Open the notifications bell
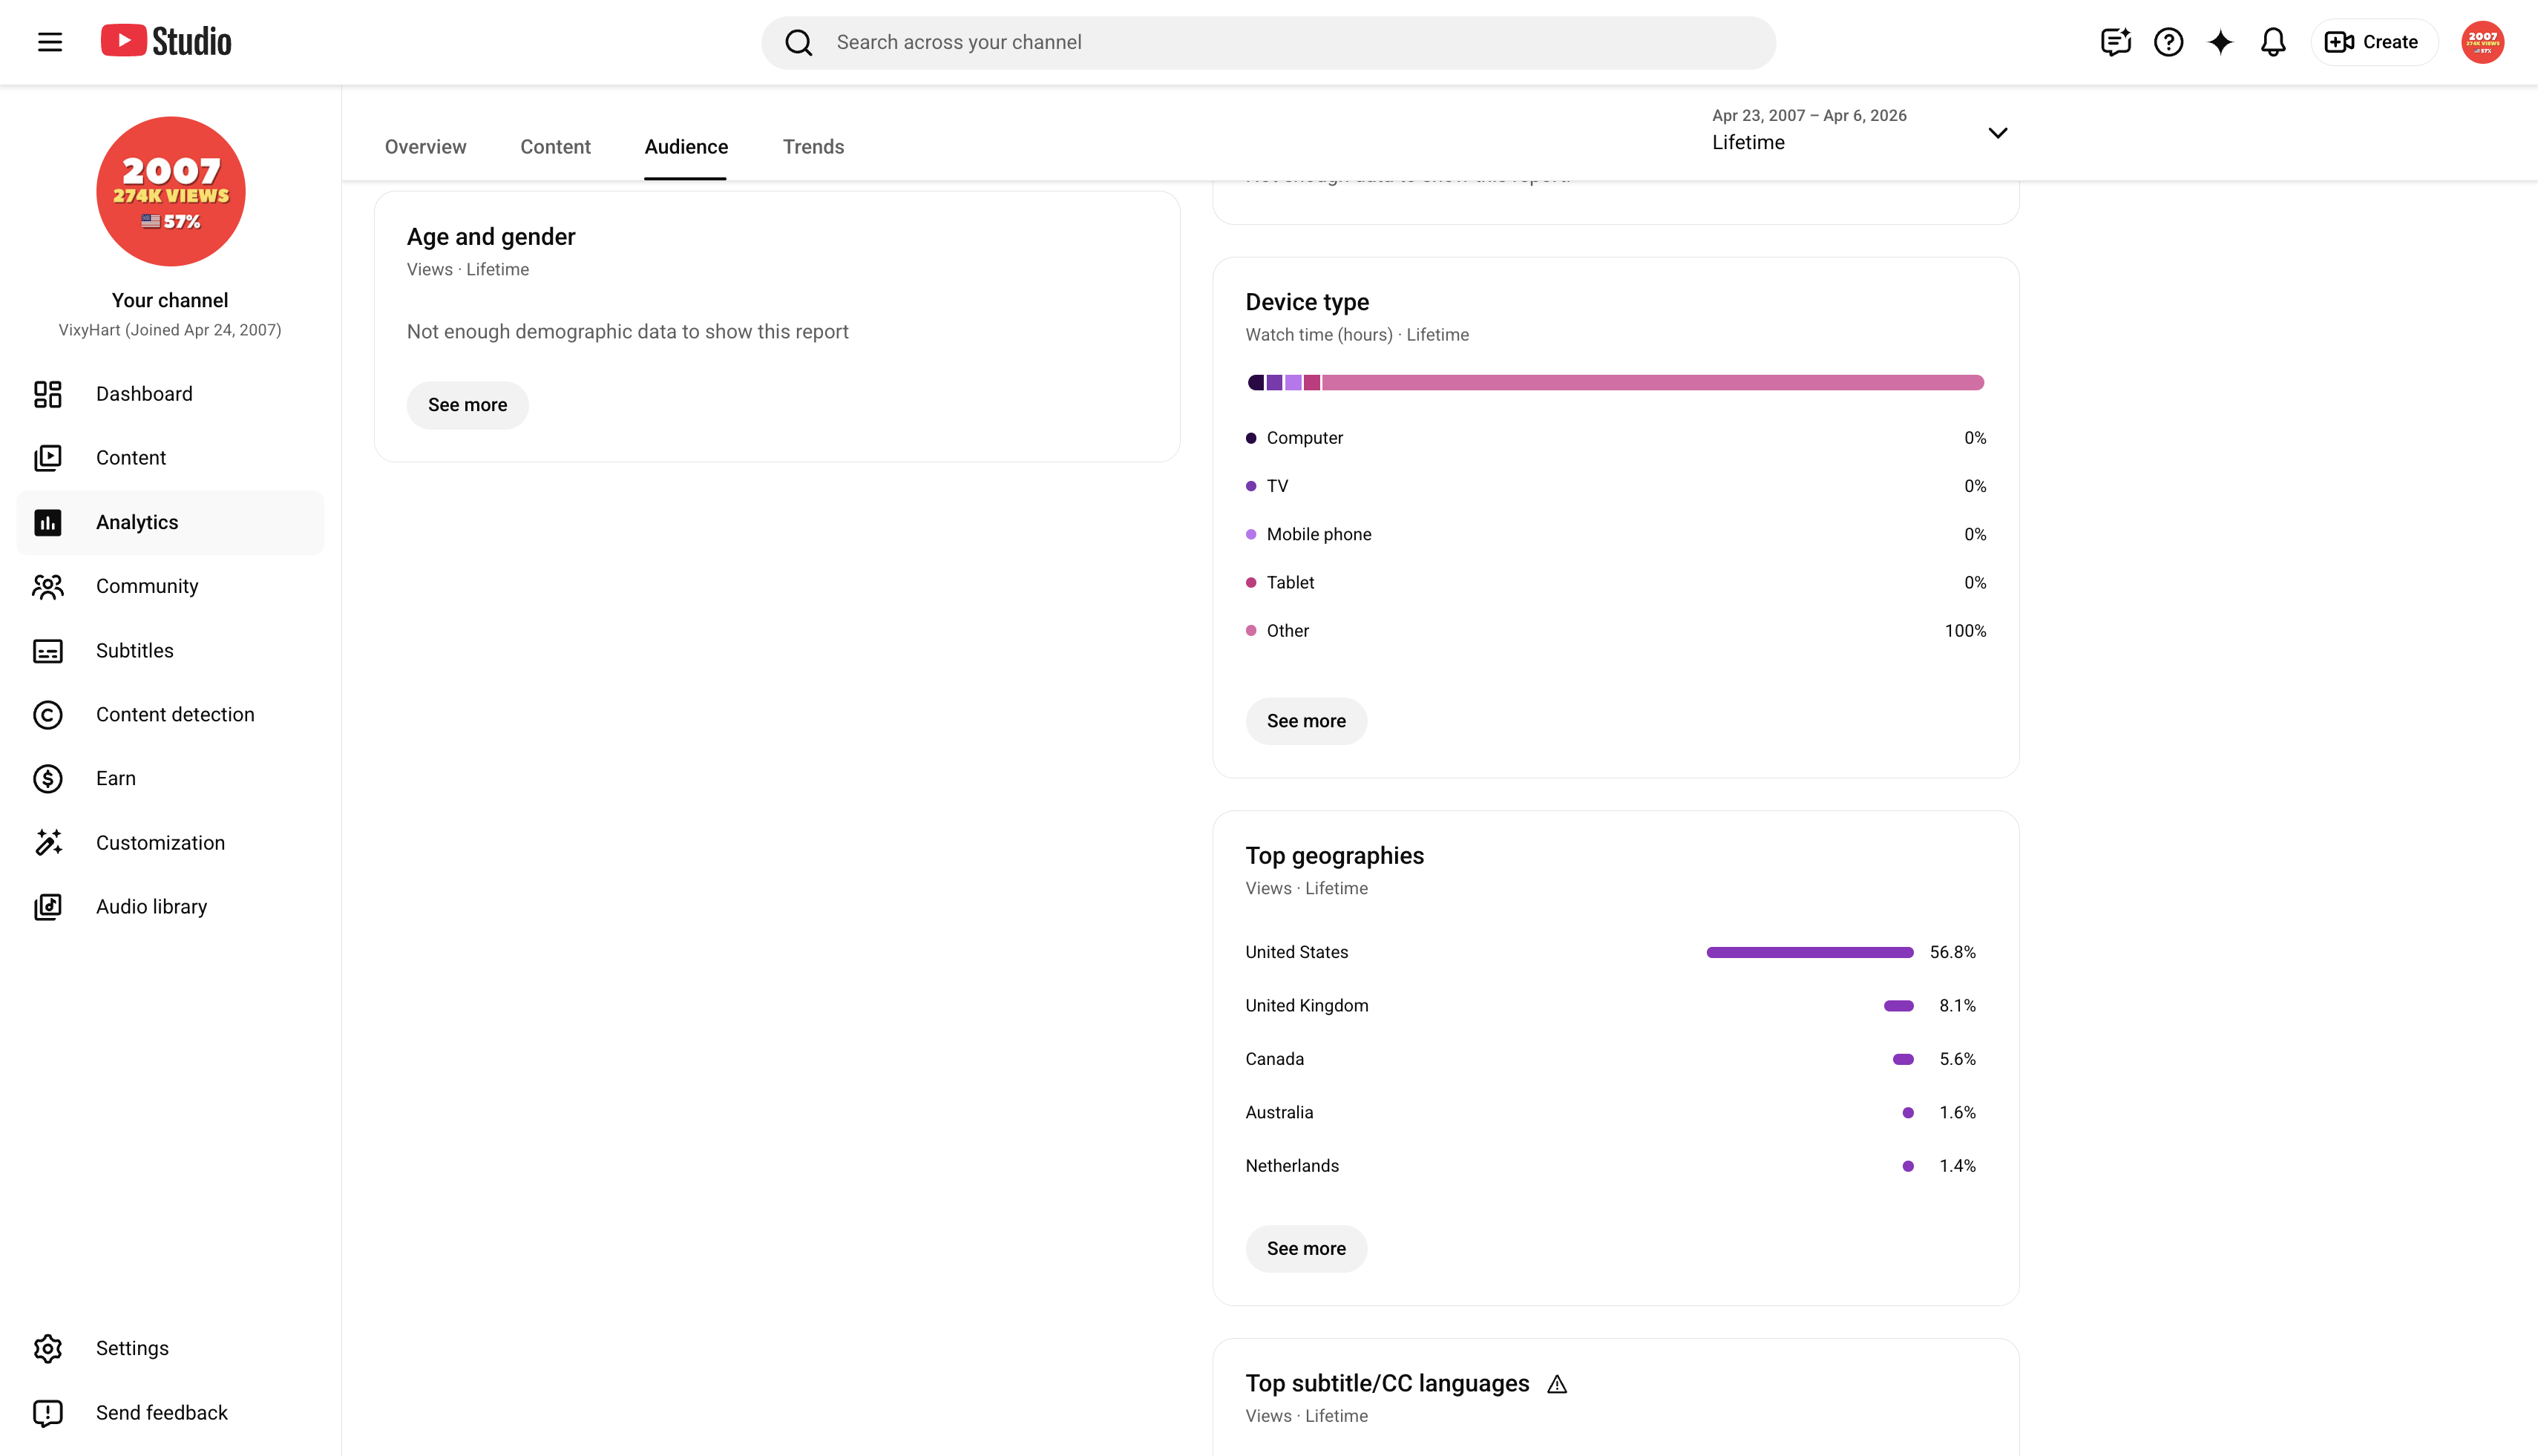Viewport: 2538px width, 1456px height. pos(2273,42)
